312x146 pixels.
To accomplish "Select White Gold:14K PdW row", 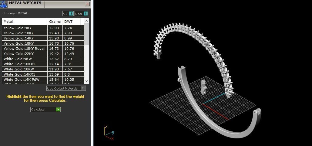I will pyautogui.click(x=43, y=80).
